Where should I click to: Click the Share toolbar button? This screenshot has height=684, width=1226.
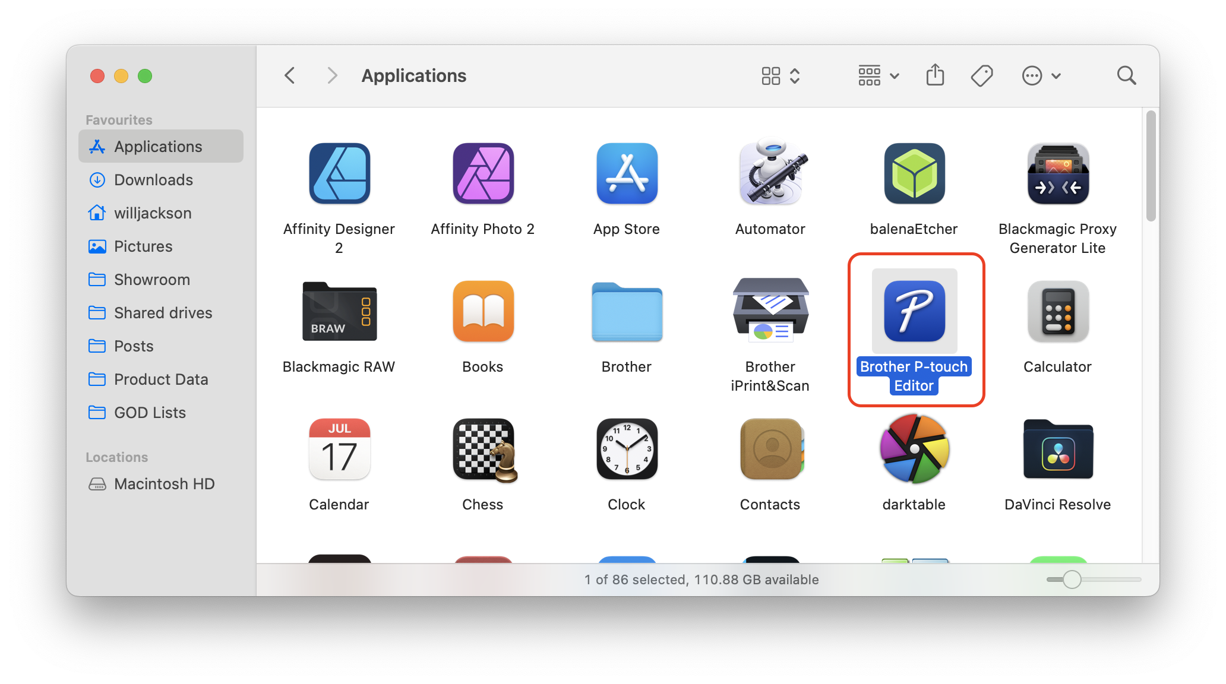pyautogui.click(x=935, y=75)
